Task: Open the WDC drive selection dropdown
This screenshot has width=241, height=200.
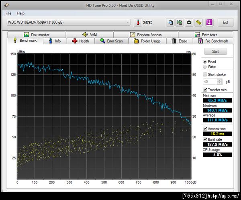Action: pyautogui.click(x=68, y=22)
